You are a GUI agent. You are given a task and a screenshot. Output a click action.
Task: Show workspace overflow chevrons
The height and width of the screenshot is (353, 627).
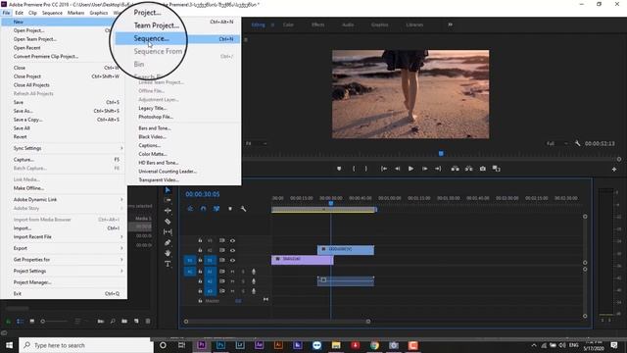point(451,25)
